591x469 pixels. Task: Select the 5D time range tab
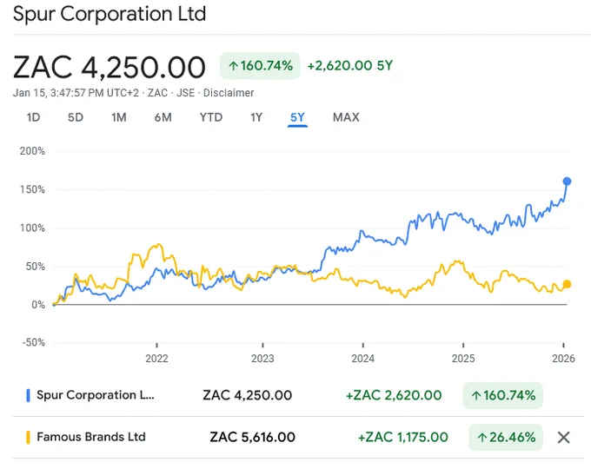76,117
